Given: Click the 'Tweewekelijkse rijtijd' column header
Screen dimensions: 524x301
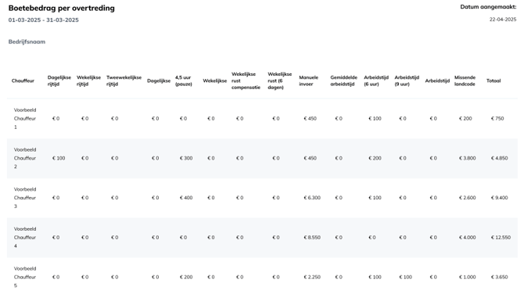Looking at the screenshot, I should point(124,81).
